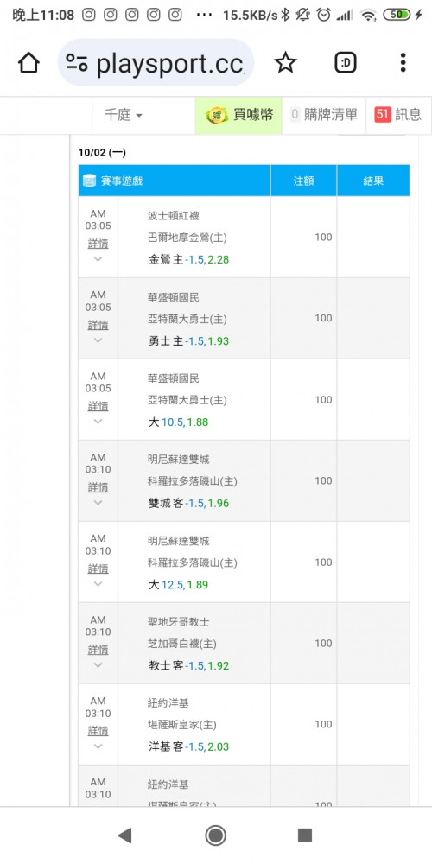Expand chevron under Red Sox game 詳情
This screenshot has width=432, height=864.
pyautogui.click(x=98, y=259)
